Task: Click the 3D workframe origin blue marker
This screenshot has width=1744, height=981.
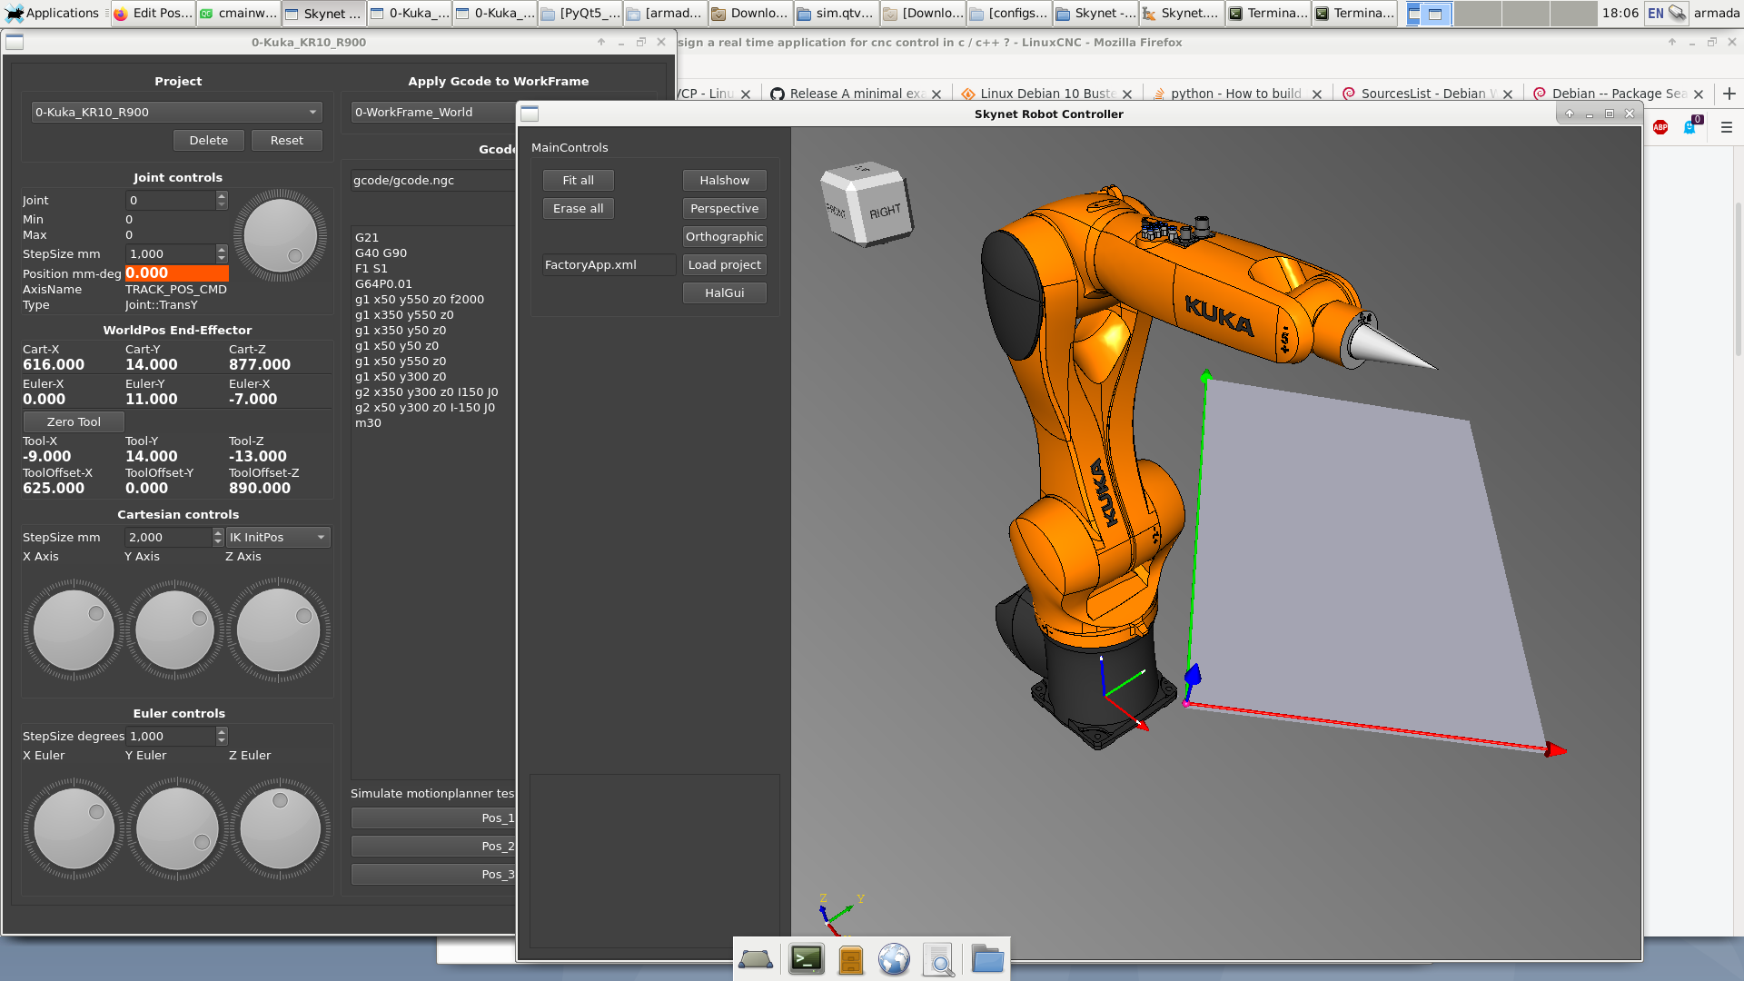Action: click(x=1193, y=675)
